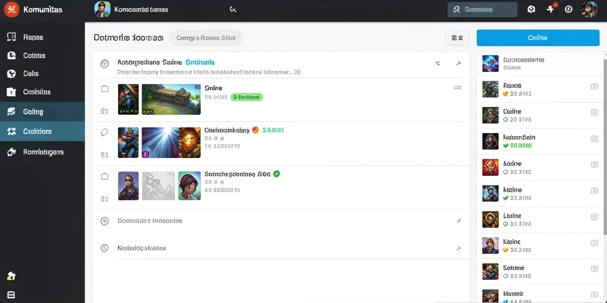Image resolution: width=607 pixels, height=303 pixels.
Task: Click the grid view toggle button
Action: point(457,38)
